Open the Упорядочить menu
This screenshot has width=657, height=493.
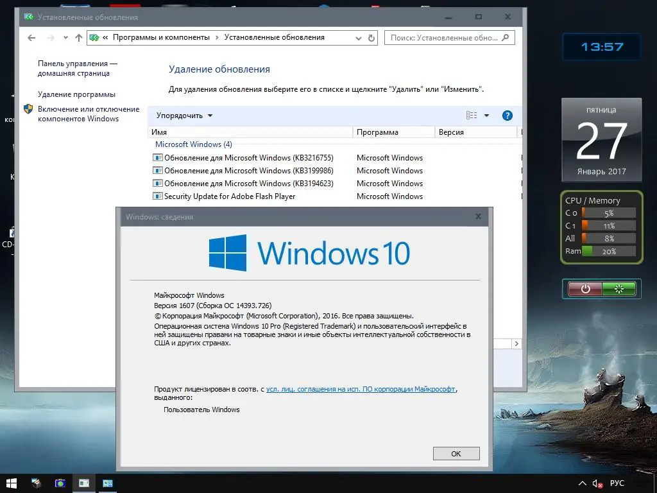(x=184, y=116)
